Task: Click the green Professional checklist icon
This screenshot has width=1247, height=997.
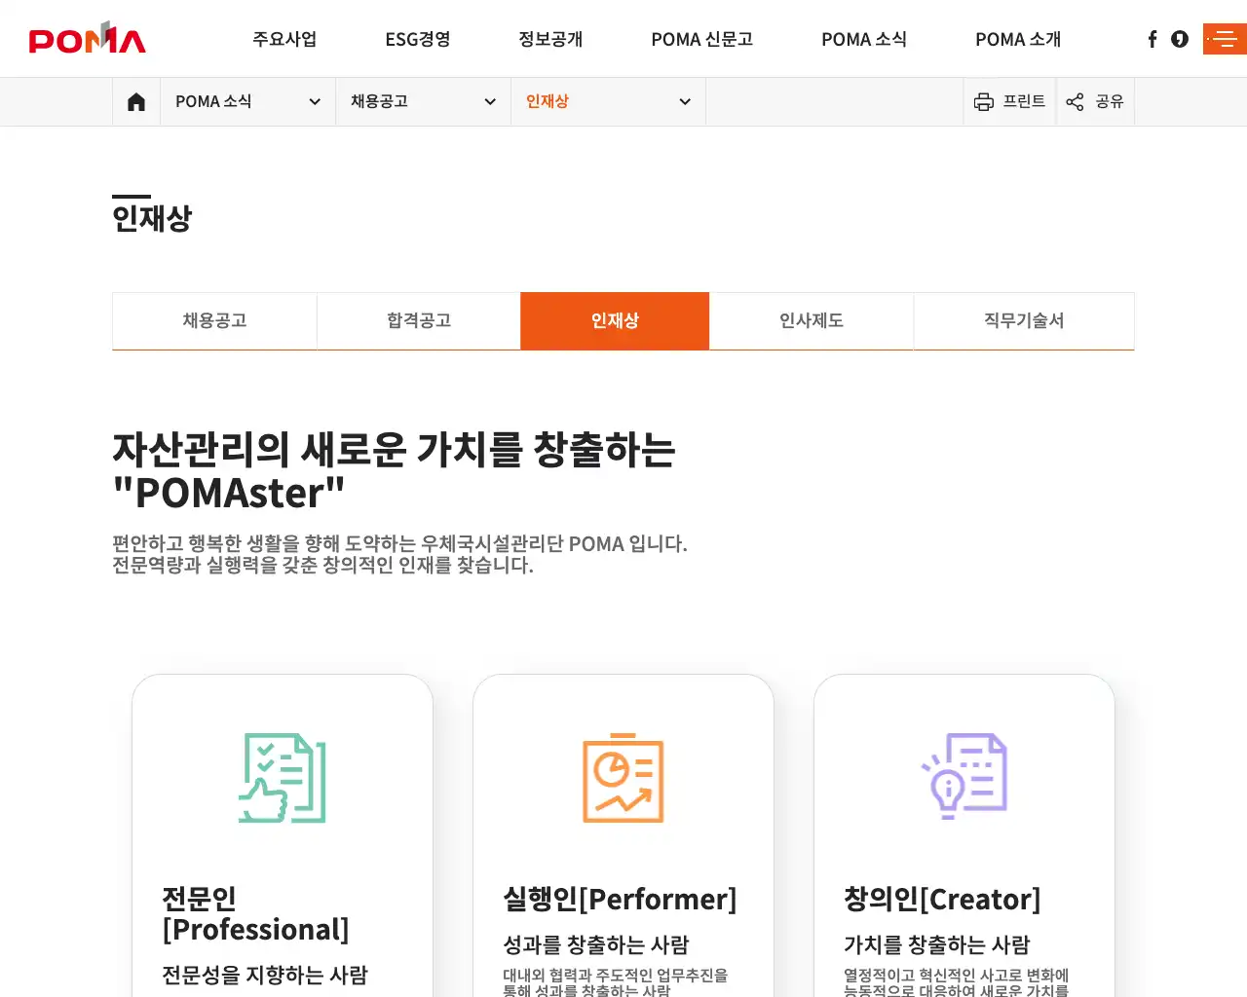Action: [x=283, y=778]
